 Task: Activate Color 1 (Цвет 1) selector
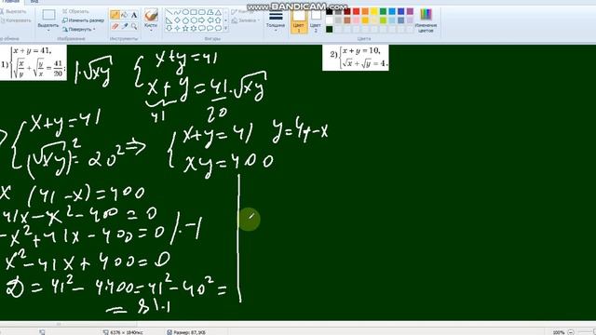(299, 20)
